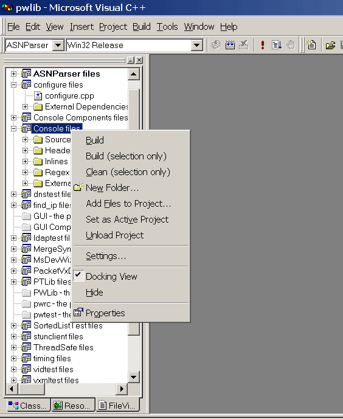Open the Win32 Release configuration dropdown

point(196,45)
